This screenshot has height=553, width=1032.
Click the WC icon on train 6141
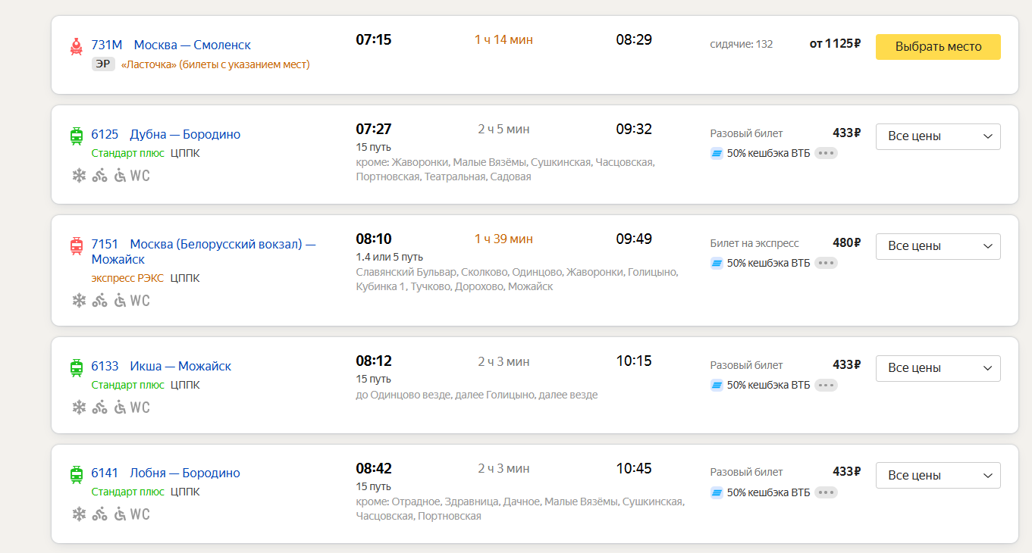[x=140, y=514]
